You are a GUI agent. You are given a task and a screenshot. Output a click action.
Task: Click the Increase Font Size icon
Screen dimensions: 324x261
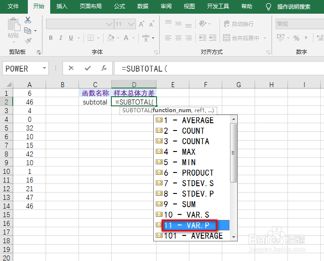[x=141, y=24]
